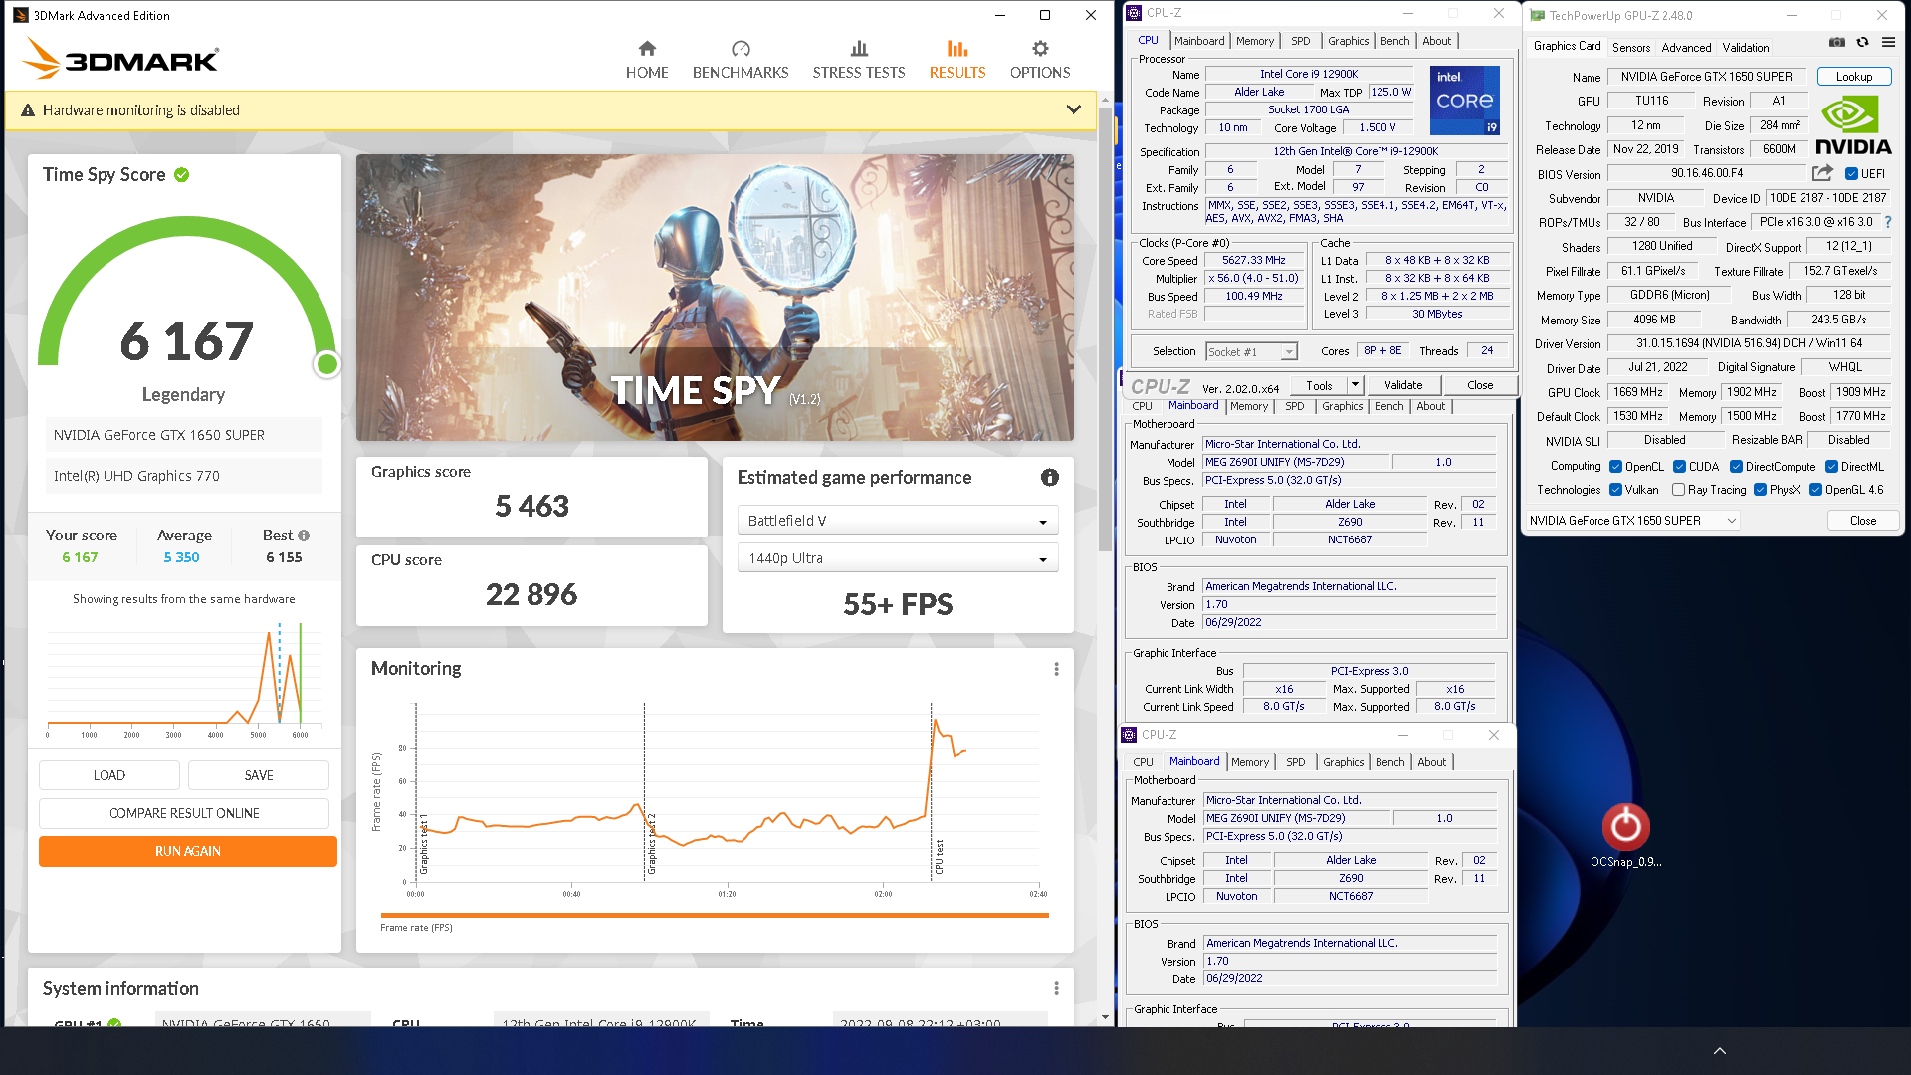Viewport: 1911px width, 1075px height.
Task: Open Advanced tab in GPU-Z
Action: pos(1686,47)
